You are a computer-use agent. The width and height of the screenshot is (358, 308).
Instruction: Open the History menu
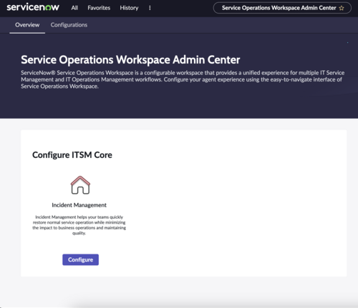(129, 8)
